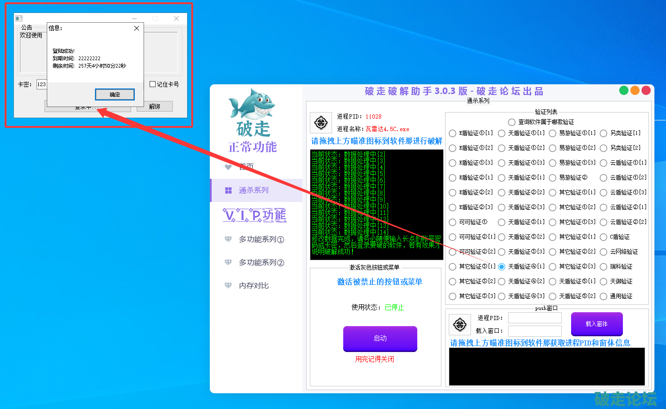The image size is (666, 409).
Task: Select the 瑞科验证 radio button
Action: point(603,267)
